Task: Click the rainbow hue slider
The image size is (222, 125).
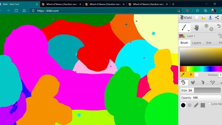Action: coord(201,69)
